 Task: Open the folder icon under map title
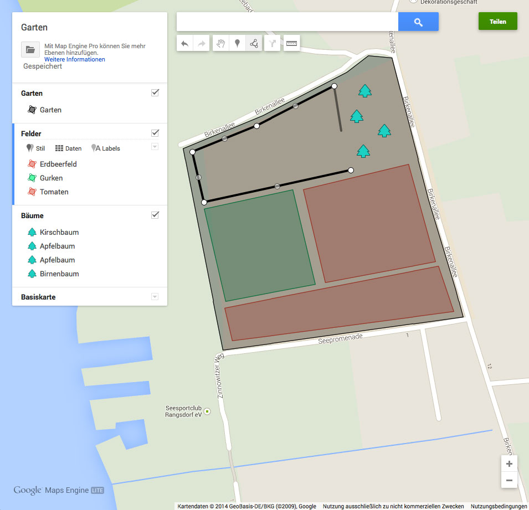[x=30, y=50]
